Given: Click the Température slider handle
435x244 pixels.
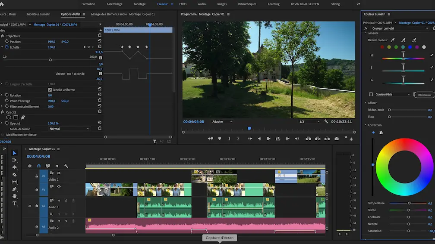Looking at the screenshot, I should pyautogui.click(x=409, y=203).
